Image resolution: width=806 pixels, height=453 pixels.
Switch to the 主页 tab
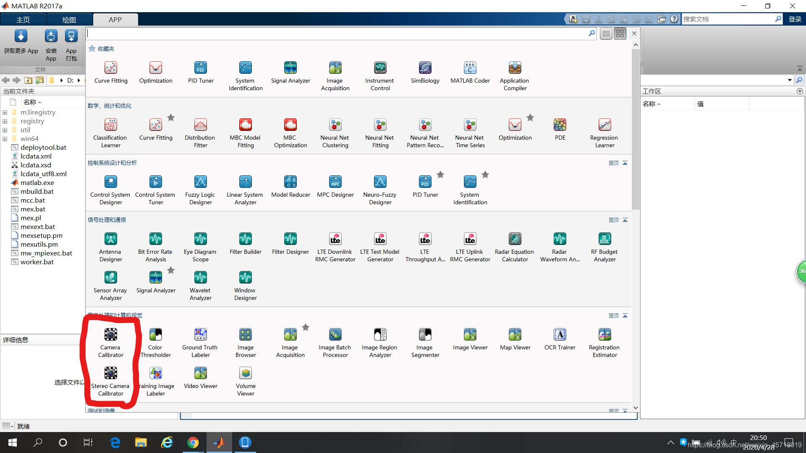[x=23, y=20]
